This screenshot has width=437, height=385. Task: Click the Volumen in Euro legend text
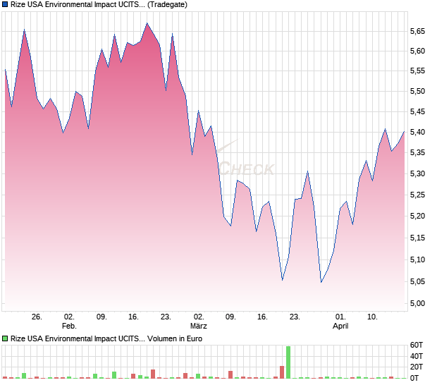(x=176, y=338)
